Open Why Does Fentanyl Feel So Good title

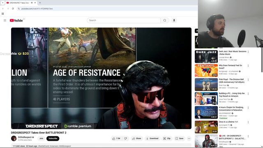[x=230, y=67]
